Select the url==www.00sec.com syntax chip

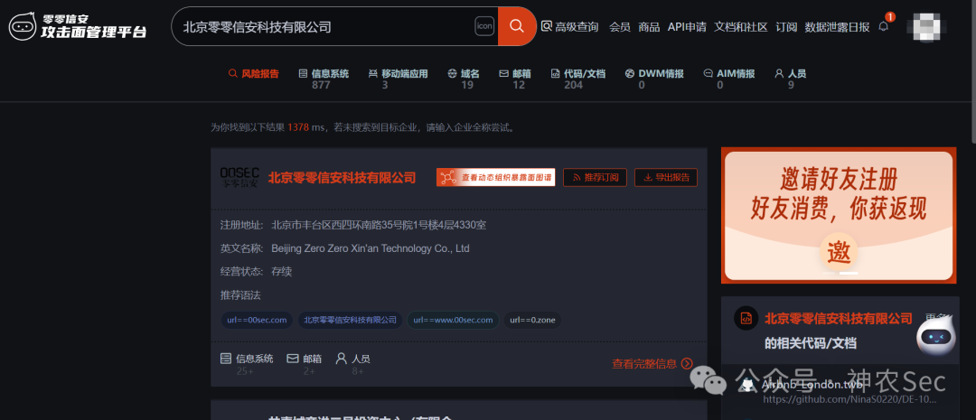coord(453,320)
